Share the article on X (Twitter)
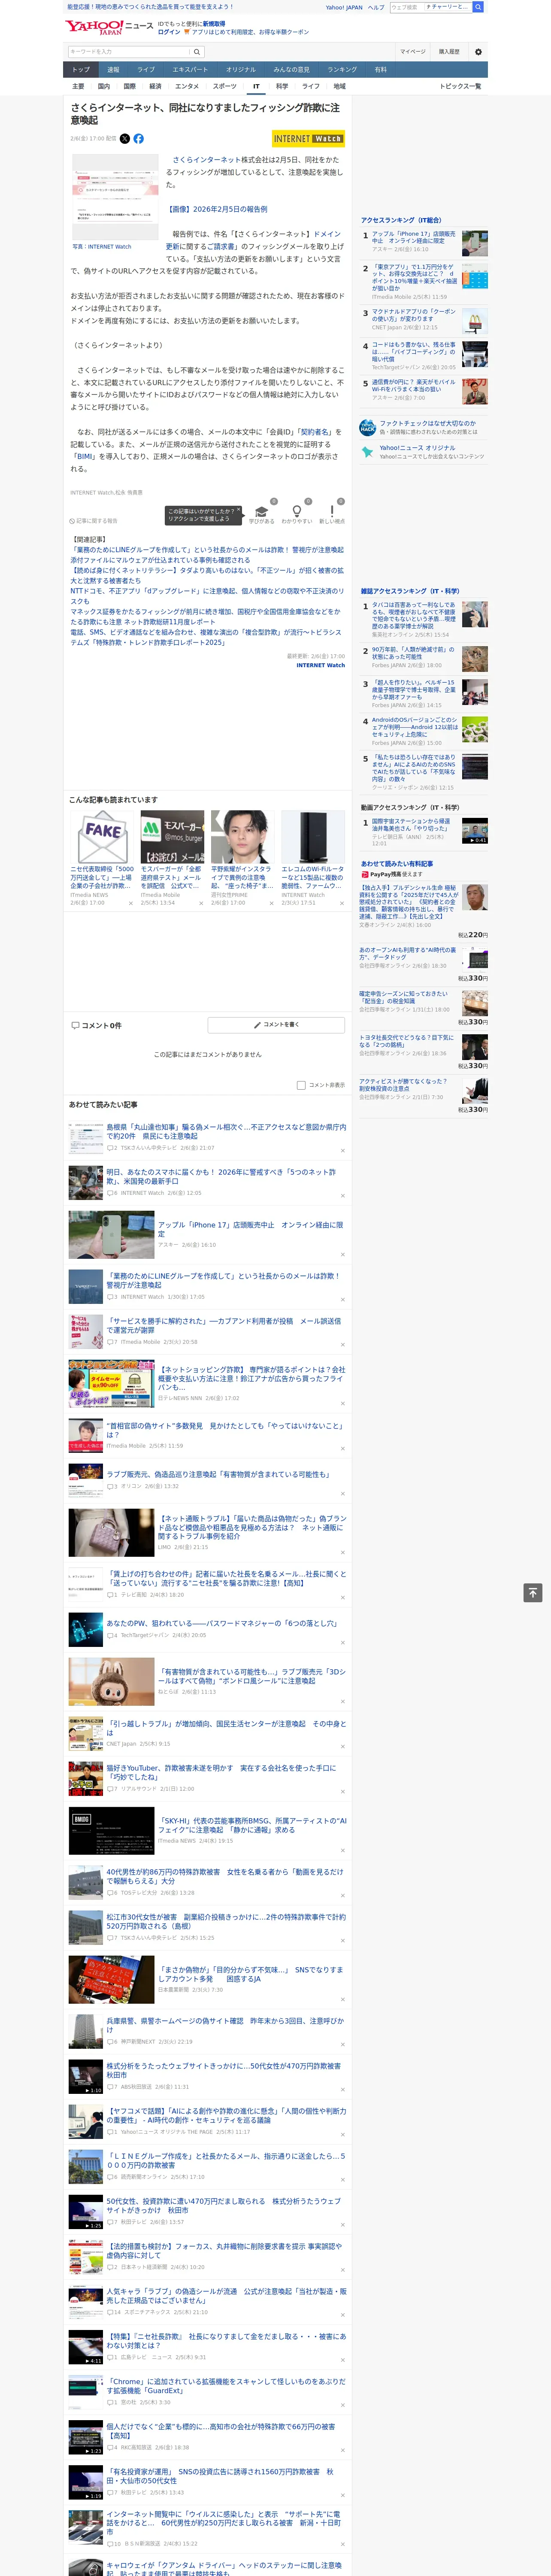Screen dimensions: 551x2576 click(125, 139)
